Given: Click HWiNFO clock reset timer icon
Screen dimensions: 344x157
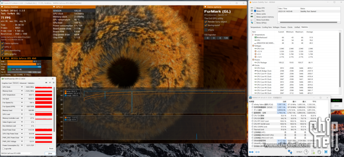Looking at the screenshot, I should [306, 152].
